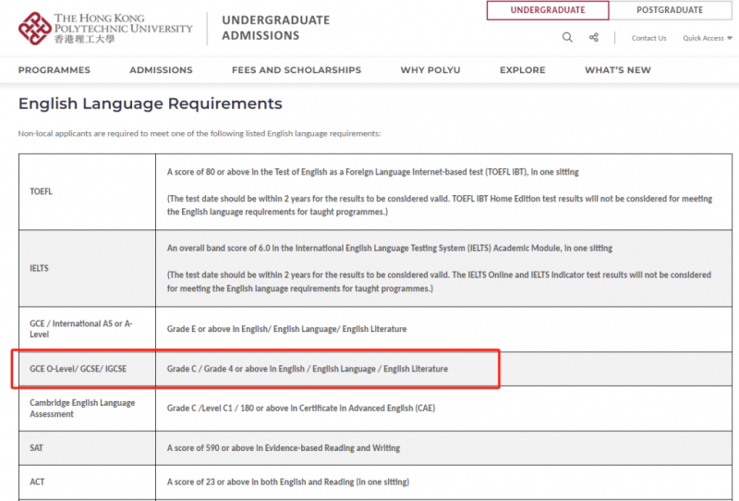Select the ACT row label

pos(37,482)
